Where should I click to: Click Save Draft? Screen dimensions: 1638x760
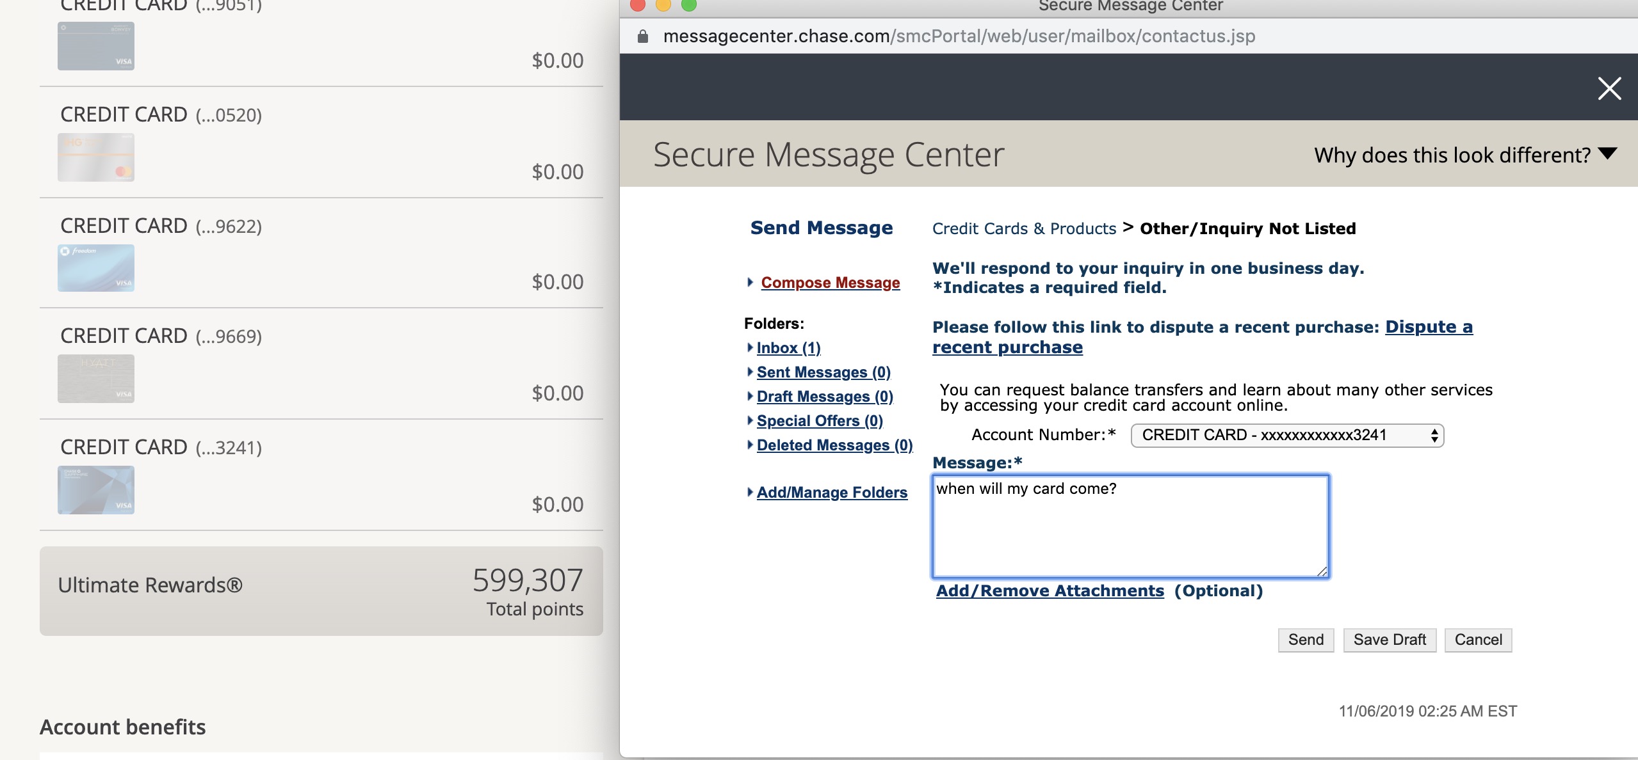pos(1389,639)
